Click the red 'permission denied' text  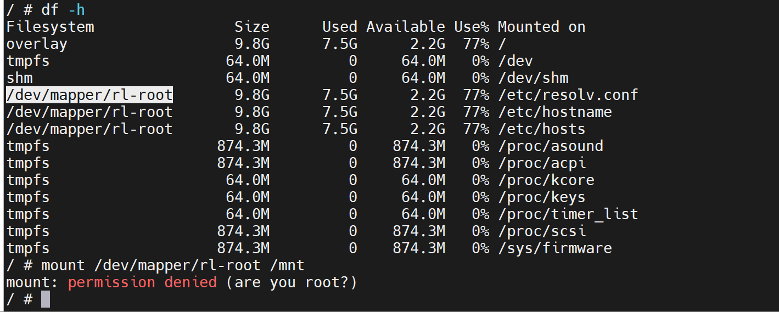(x=142, y=282)
